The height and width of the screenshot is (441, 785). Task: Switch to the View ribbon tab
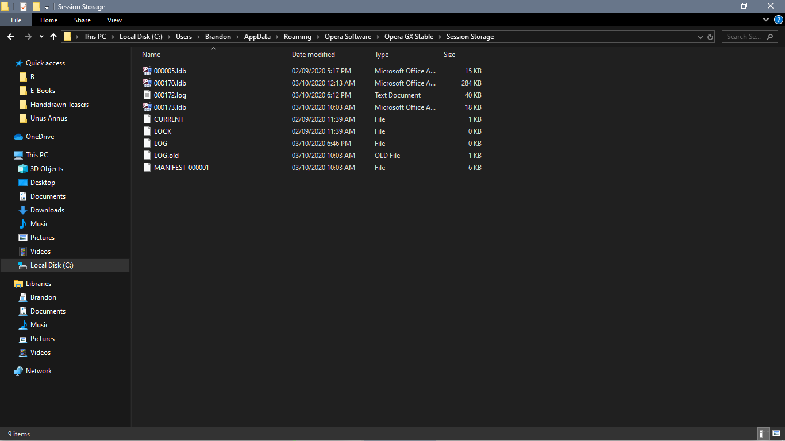pyautogui.click(x=115, y=20)
